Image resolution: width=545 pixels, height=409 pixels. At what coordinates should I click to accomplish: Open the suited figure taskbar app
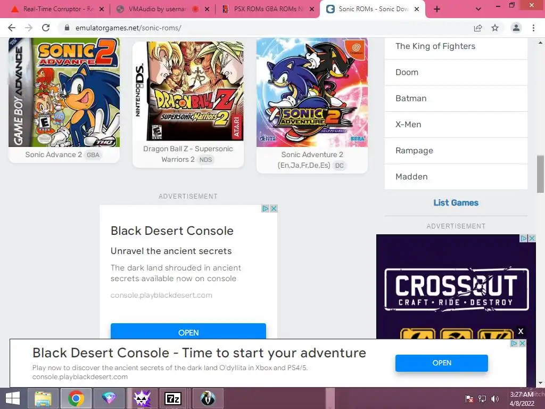click(208, 398)
